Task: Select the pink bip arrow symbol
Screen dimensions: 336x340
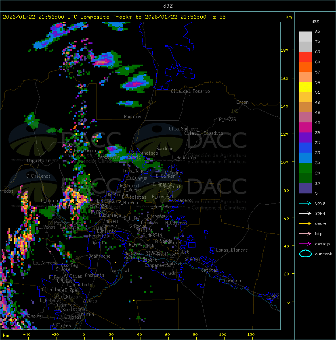Action: coord(305,233)
